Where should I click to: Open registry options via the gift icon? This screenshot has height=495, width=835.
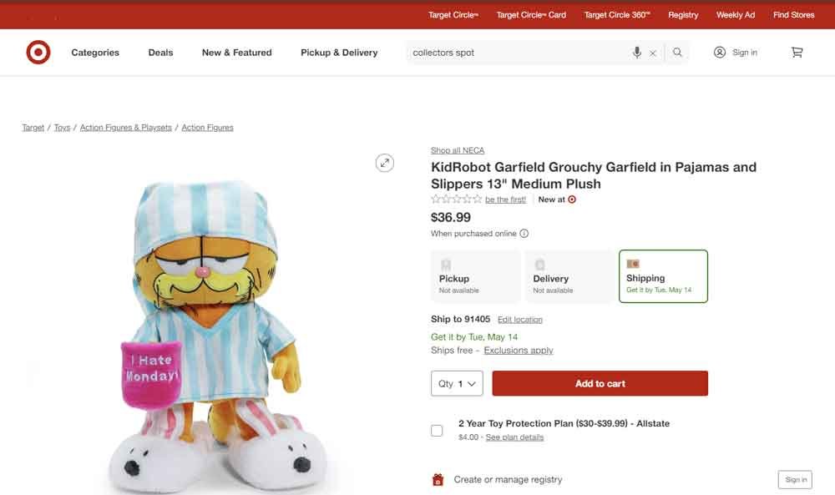pos(437,479)
